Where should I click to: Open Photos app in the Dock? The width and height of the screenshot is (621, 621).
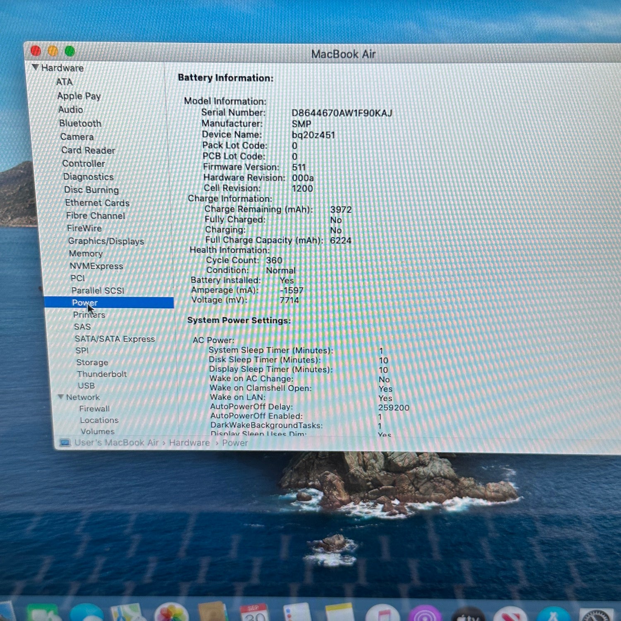(x=171, y=614)
